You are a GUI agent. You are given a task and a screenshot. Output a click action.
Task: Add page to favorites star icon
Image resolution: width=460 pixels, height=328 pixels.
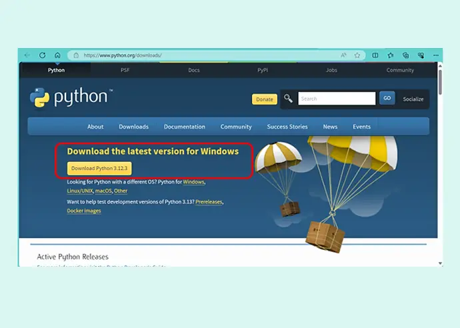[357, 55]
